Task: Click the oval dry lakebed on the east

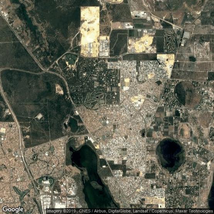Action: coord(187,94)
